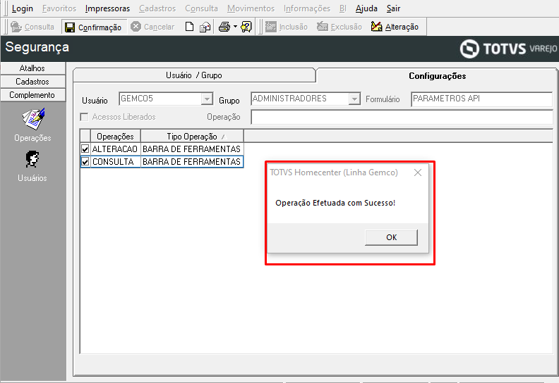This screenshot has height=383, width=559.
Task: Open the Login menu
Action: [23, 8]
